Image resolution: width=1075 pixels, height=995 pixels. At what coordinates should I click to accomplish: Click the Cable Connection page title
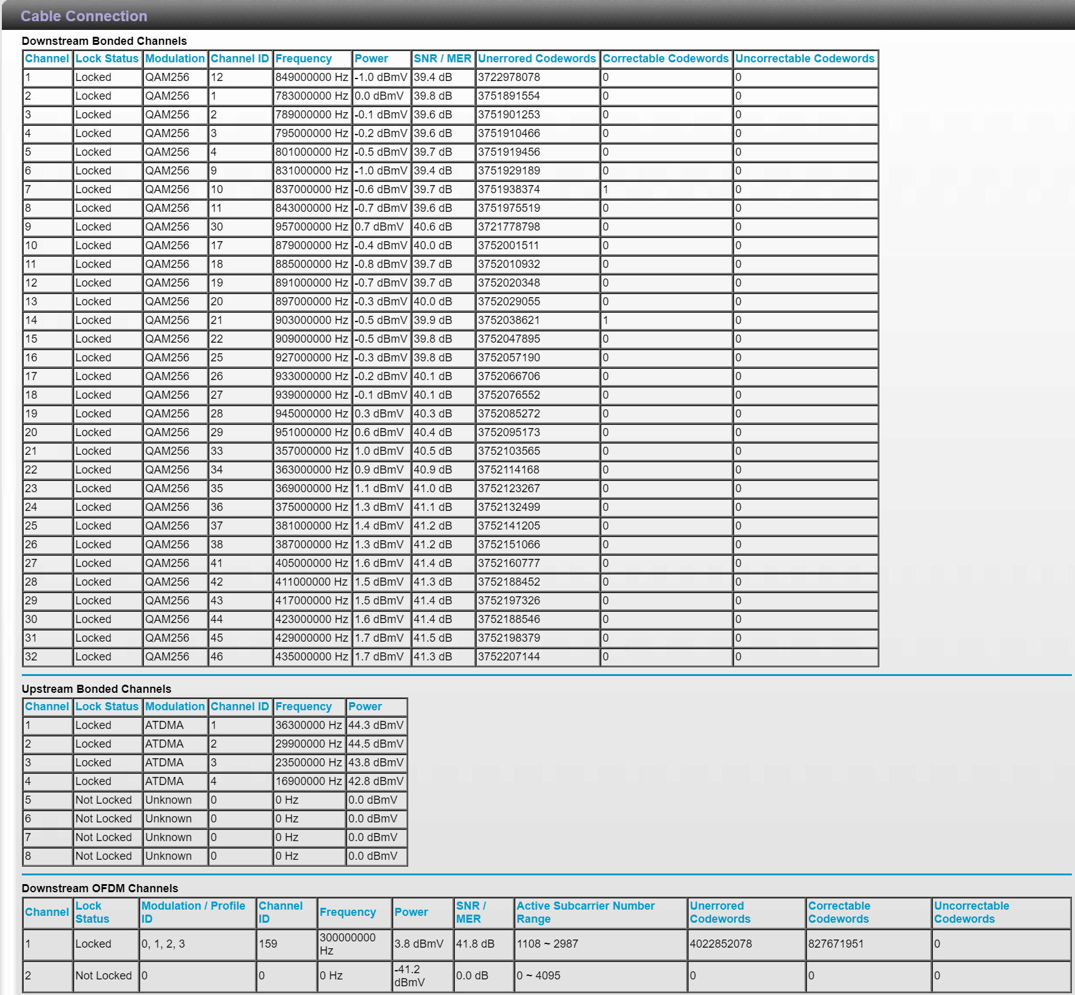(84, 16)
